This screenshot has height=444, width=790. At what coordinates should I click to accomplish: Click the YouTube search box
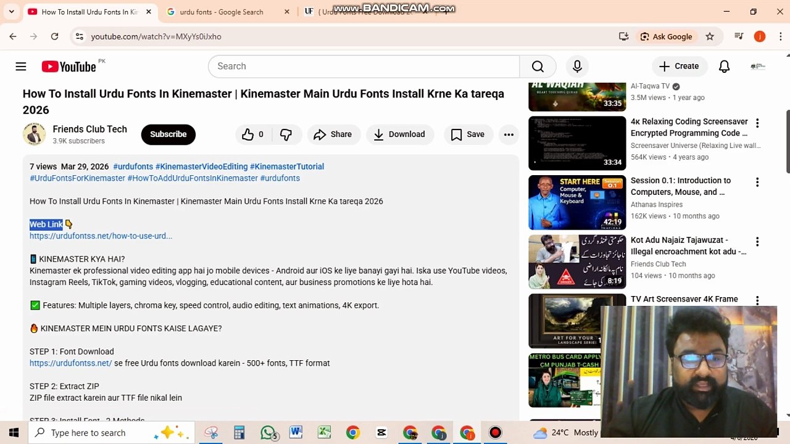click(364, 66)
